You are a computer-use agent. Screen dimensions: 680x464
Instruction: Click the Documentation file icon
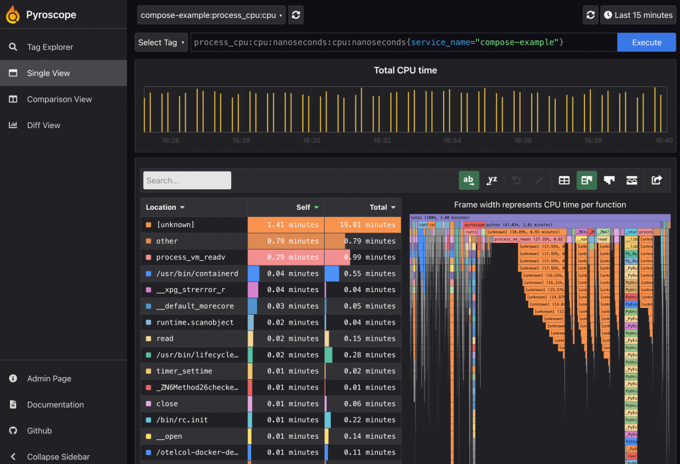coord(13,405)
